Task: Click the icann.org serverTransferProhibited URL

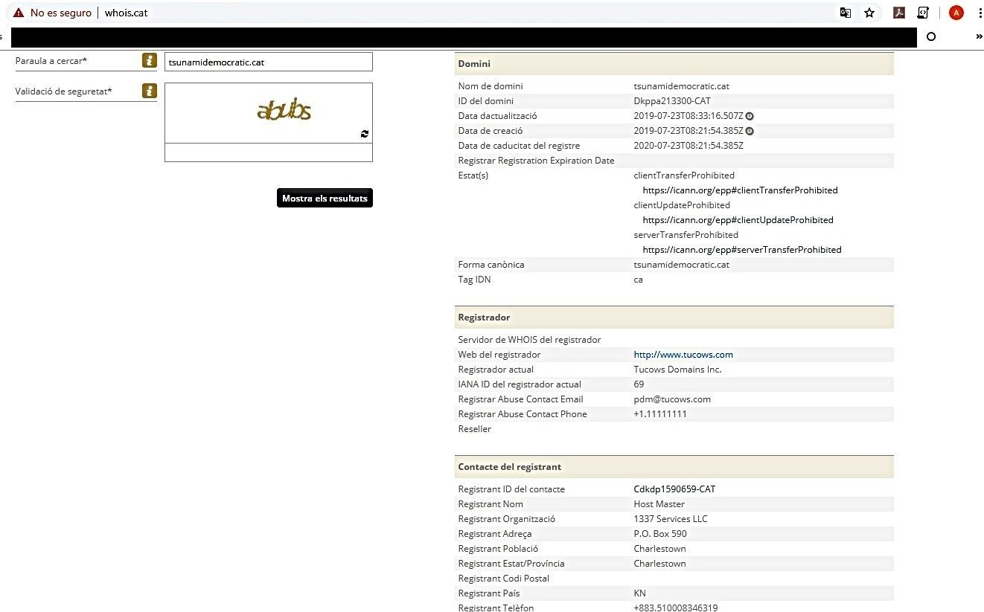Action: click(742, 250)
